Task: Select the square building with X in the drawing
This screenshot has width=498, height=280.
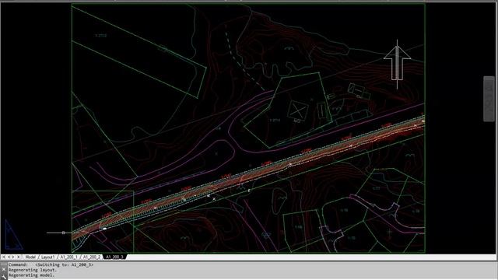Action: (x=298, y=110)
